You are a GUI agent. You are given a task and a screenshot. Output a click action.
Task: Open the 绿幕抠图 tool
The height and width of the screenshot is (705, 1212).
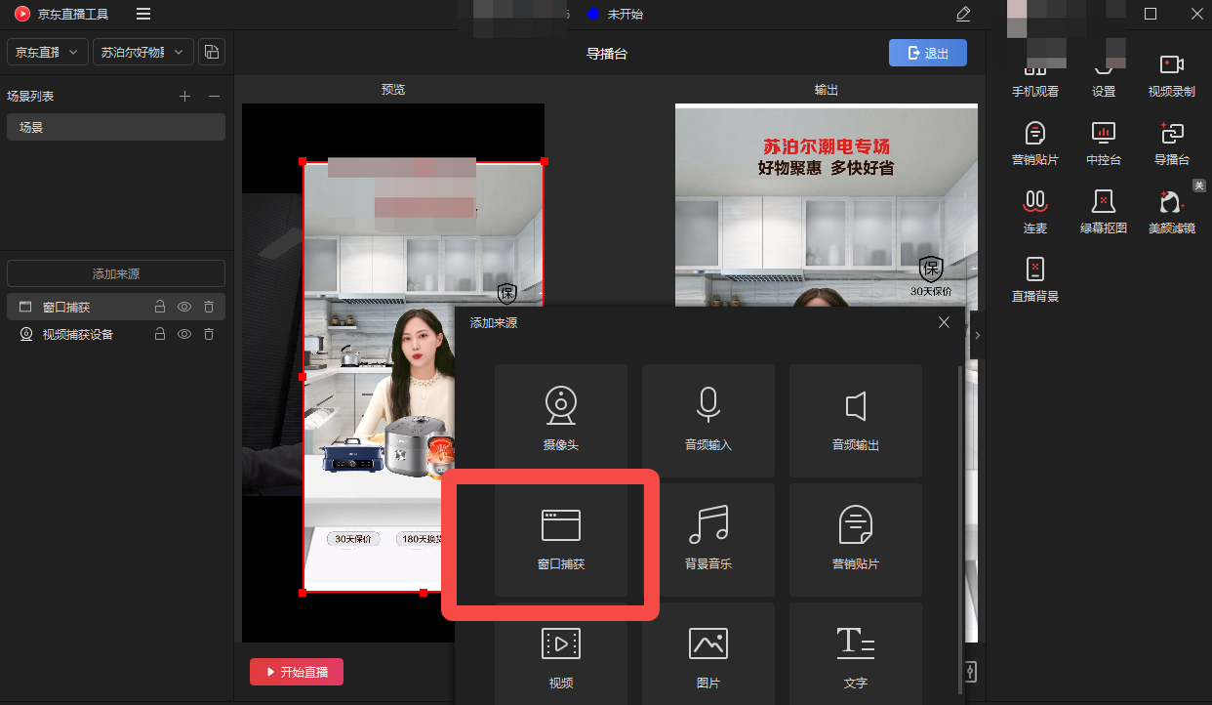click(1104, 212)
